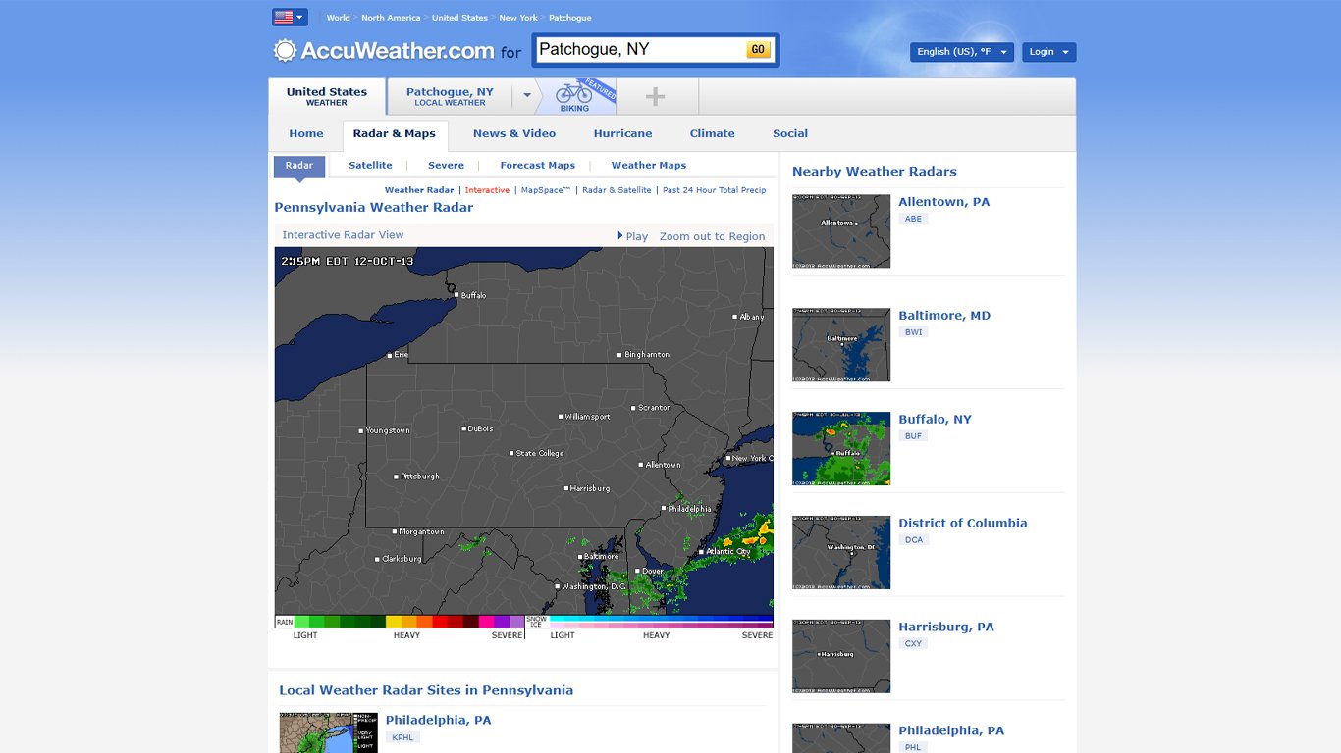Open the Allentown, PA radar thumbnail
This screenshot has height=753, width=1341.
pyautogui.click(x=841, y=231)
